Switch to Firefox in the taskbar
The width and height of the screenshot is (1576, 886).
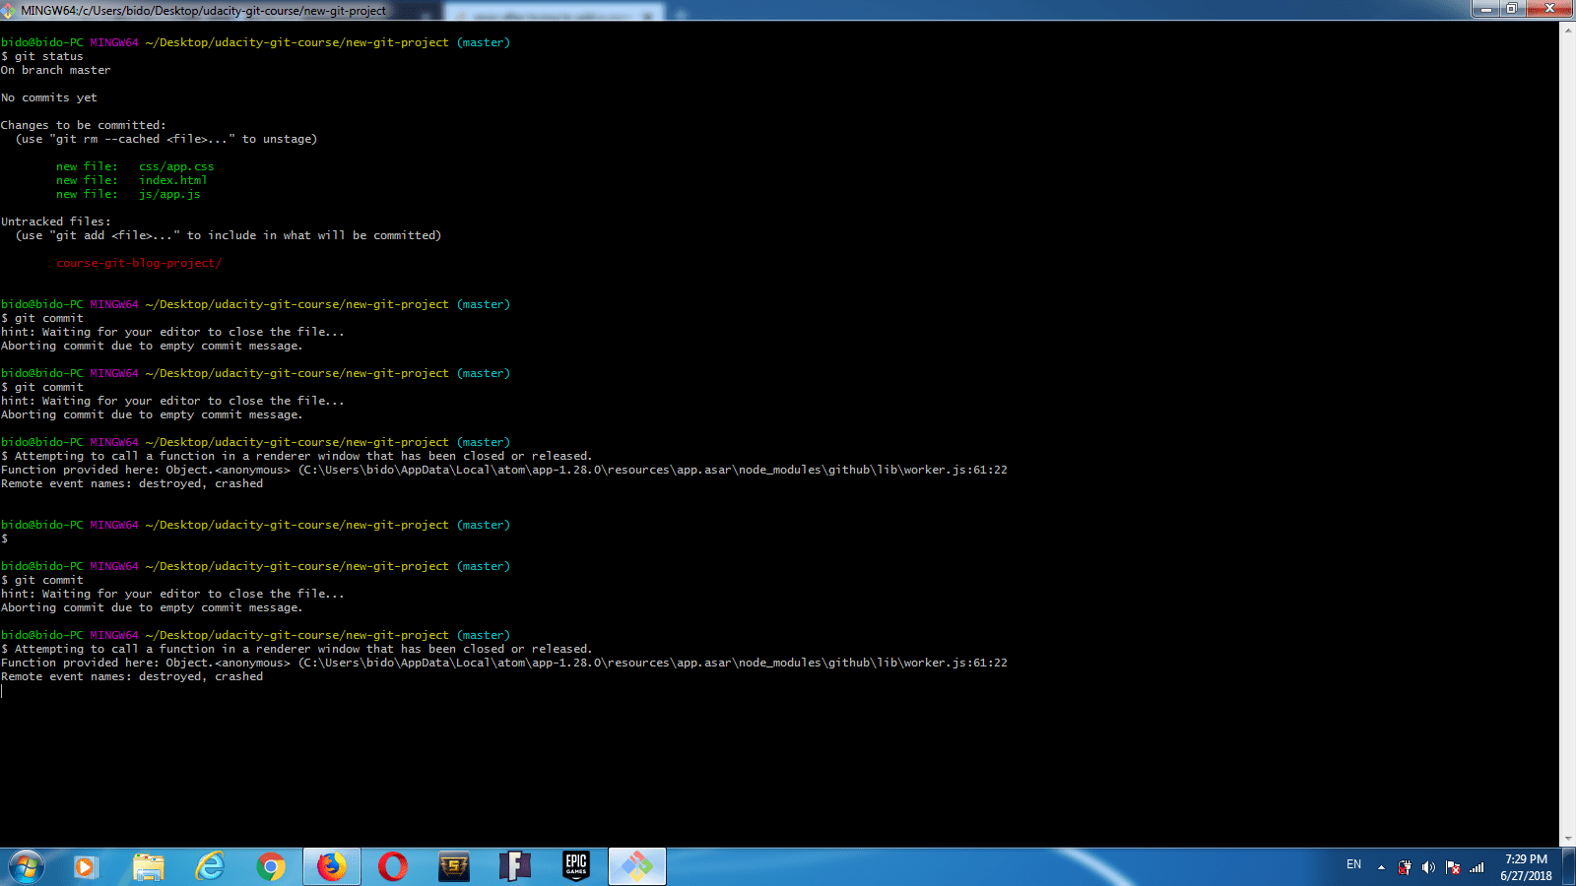point(332,867)
